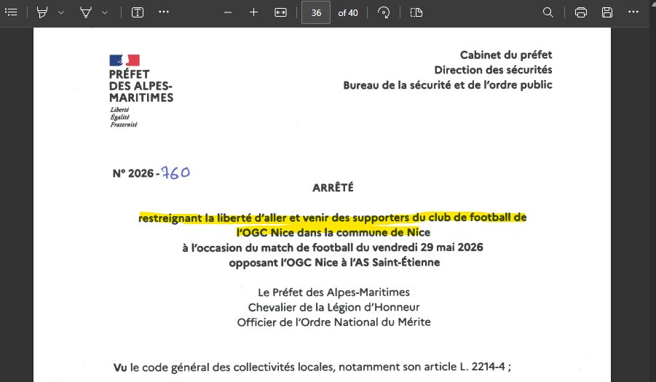Viewport: 656px width, 382px height.
Task: Zoom in with the plus button
Action: [x=253, y=12]
